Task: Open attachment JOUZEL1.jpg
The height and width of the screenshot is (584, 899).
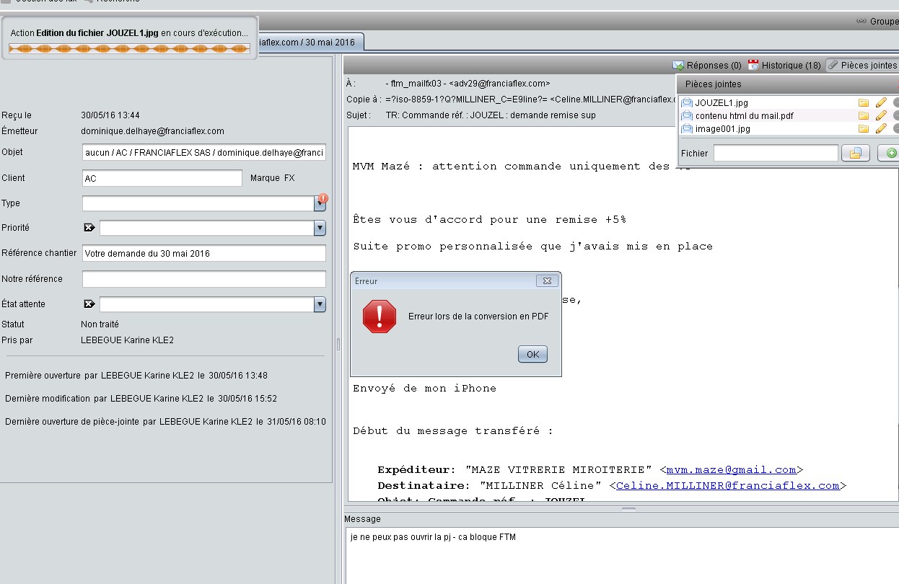Action: pos(722,102)
